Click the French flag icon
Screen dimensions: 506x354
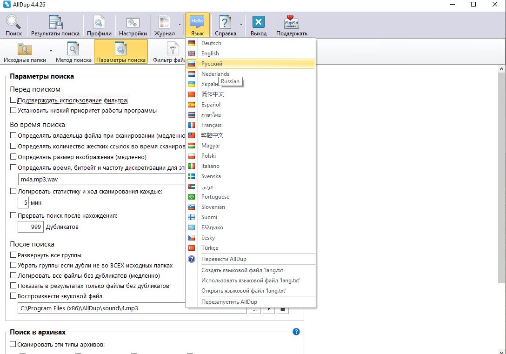(192, 125)
